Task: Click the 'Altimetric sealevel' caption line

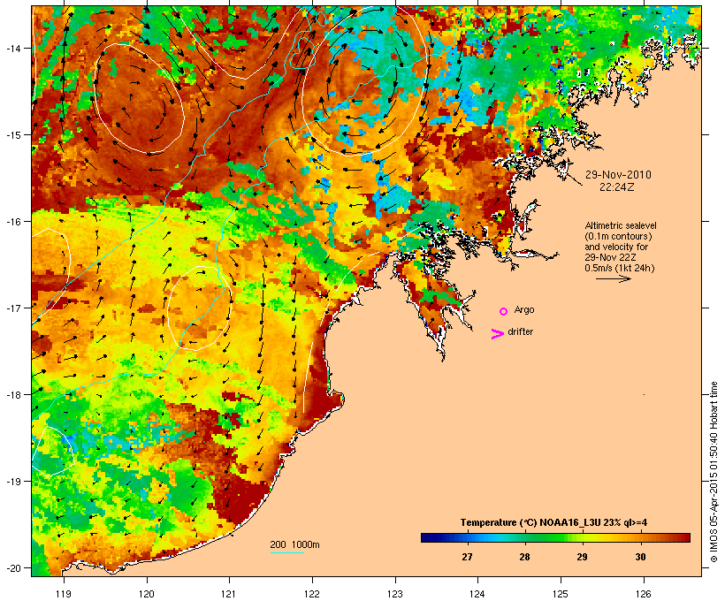Action: (621, 225)
